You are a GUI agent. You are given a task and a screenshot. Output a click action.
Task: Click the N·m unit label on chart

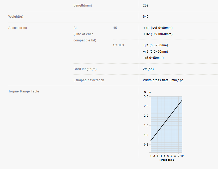click(x=147, y=92)
